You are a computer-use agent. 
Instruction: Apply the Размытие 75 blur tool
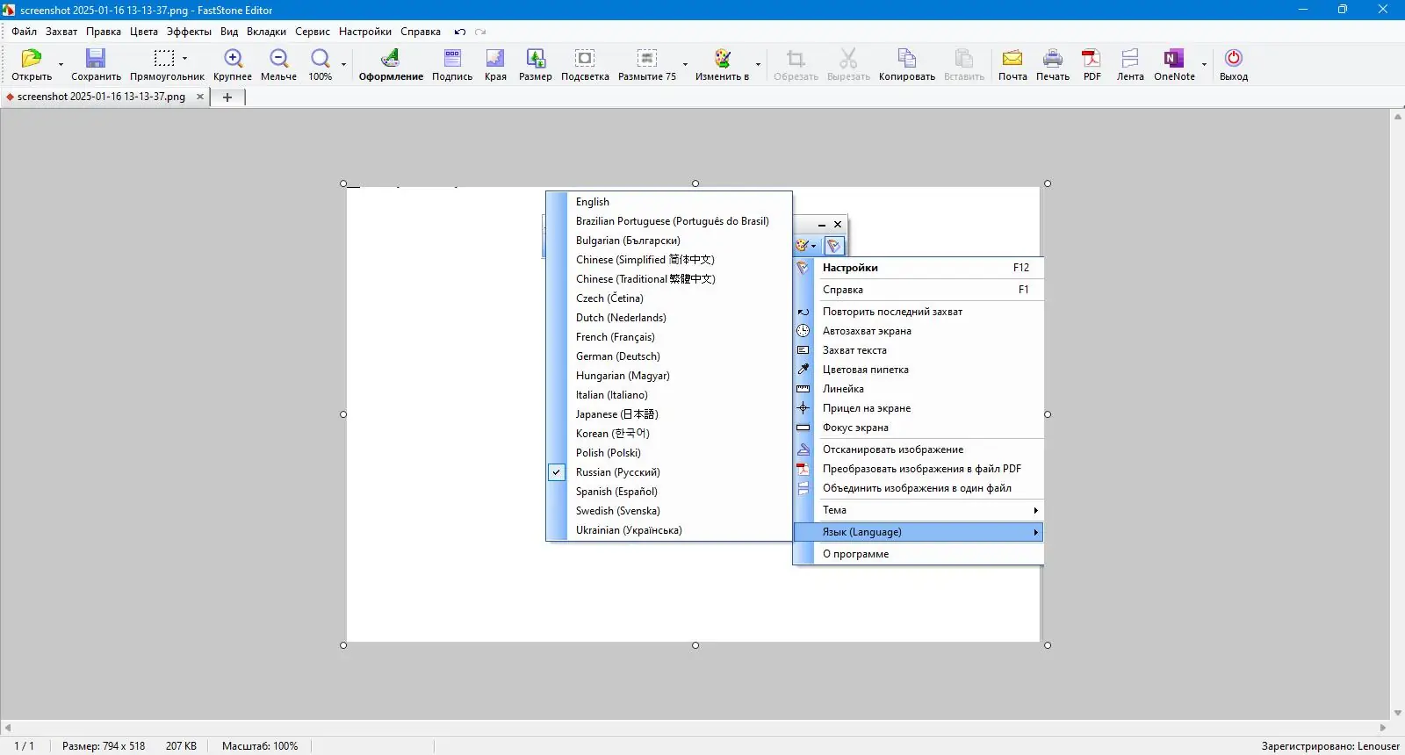647,59
